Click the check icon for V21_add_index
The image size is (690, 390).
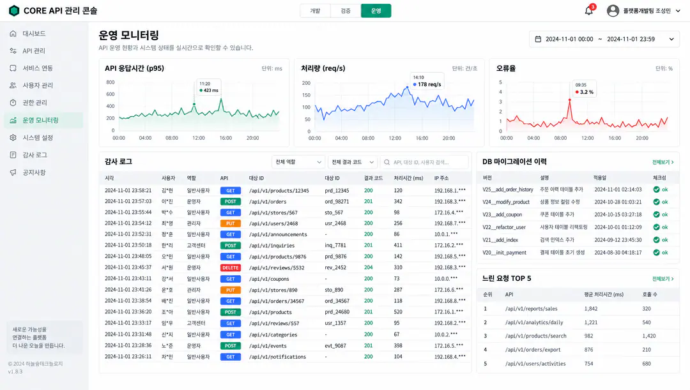pos(657,240)
